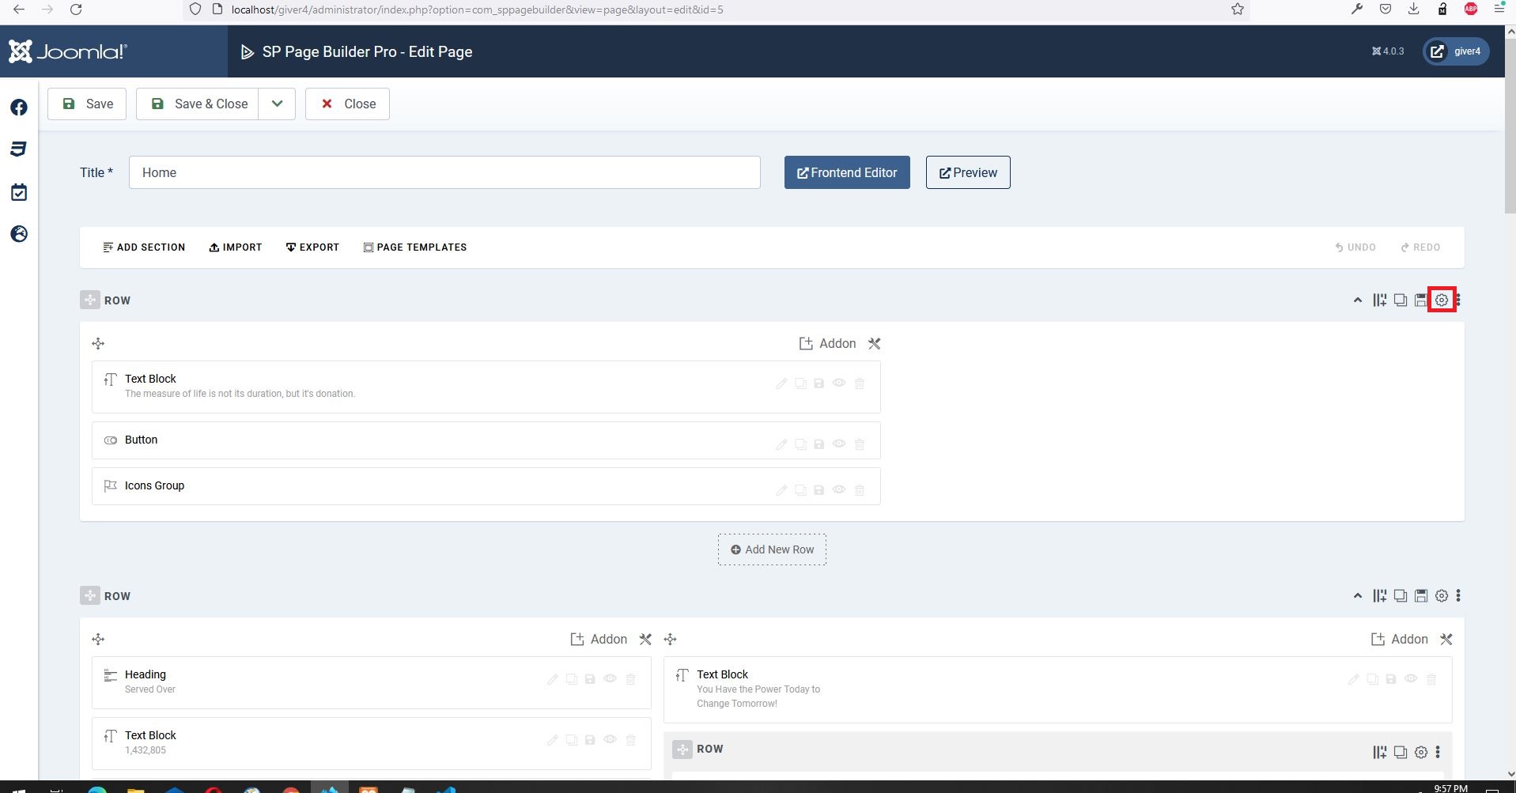Click UNDO in the builder toolbar
This screenshot has width=1516, height=793.
pos(1355,247)
